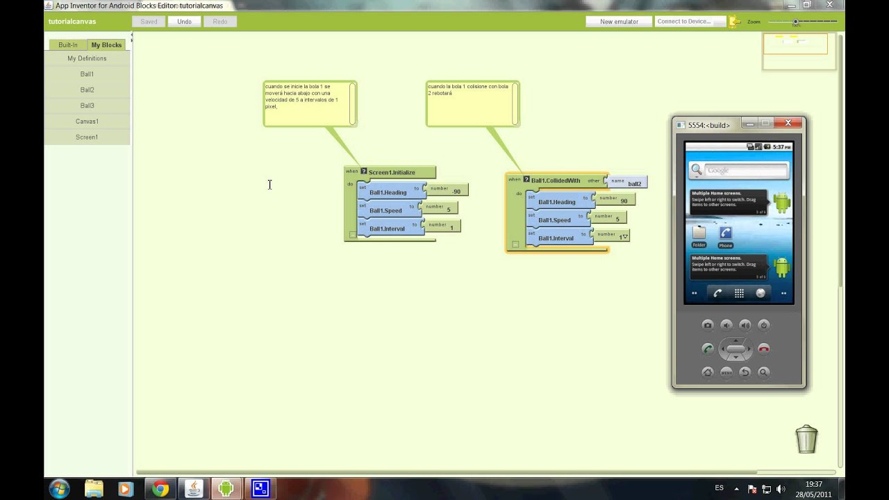Click the camera button on the emulator

(x=707, y=325)
